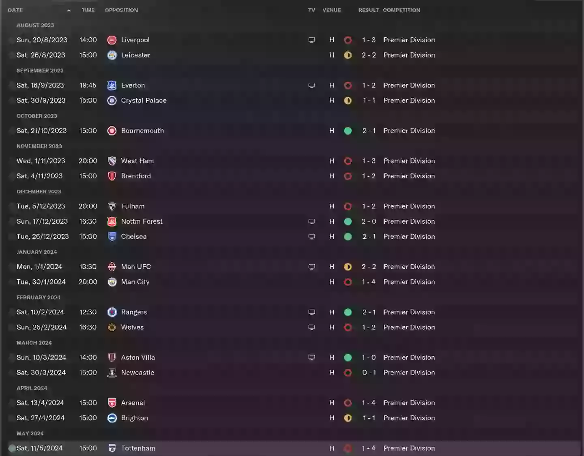584x456 pixels.
Task: Click the Everton club crest
Action: 112,86
